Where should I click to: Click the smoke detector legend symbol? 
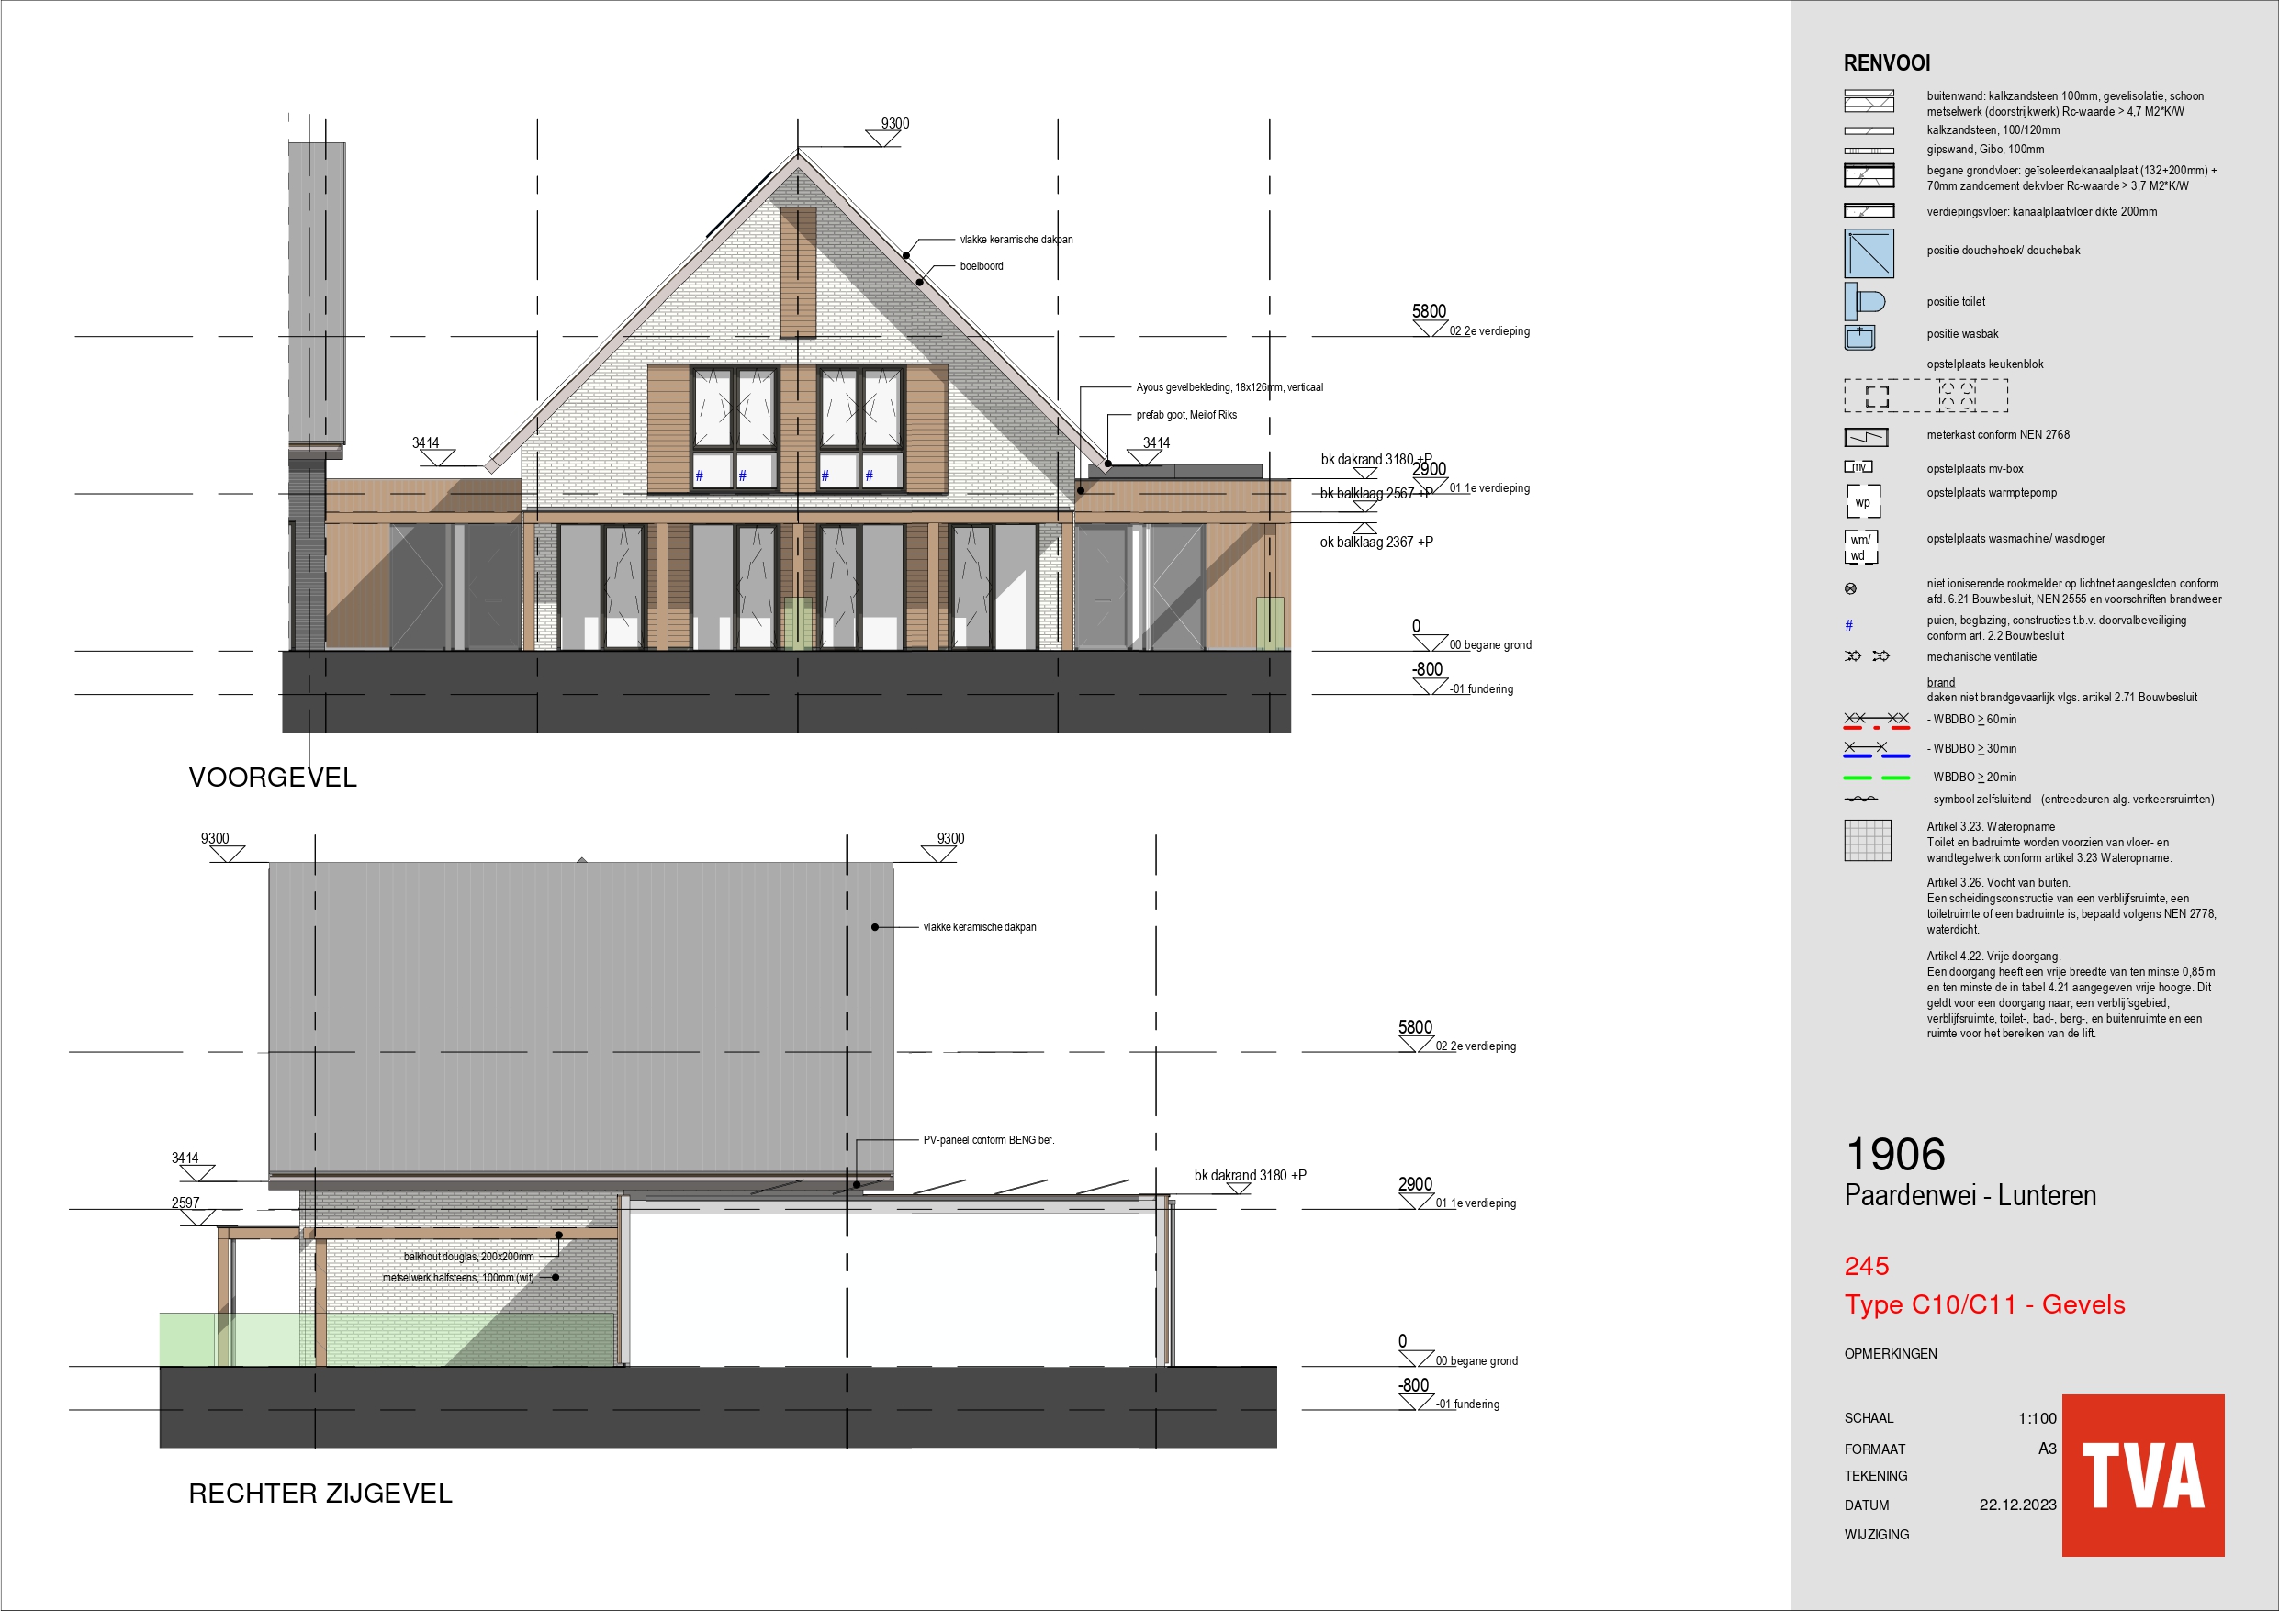1850,588
